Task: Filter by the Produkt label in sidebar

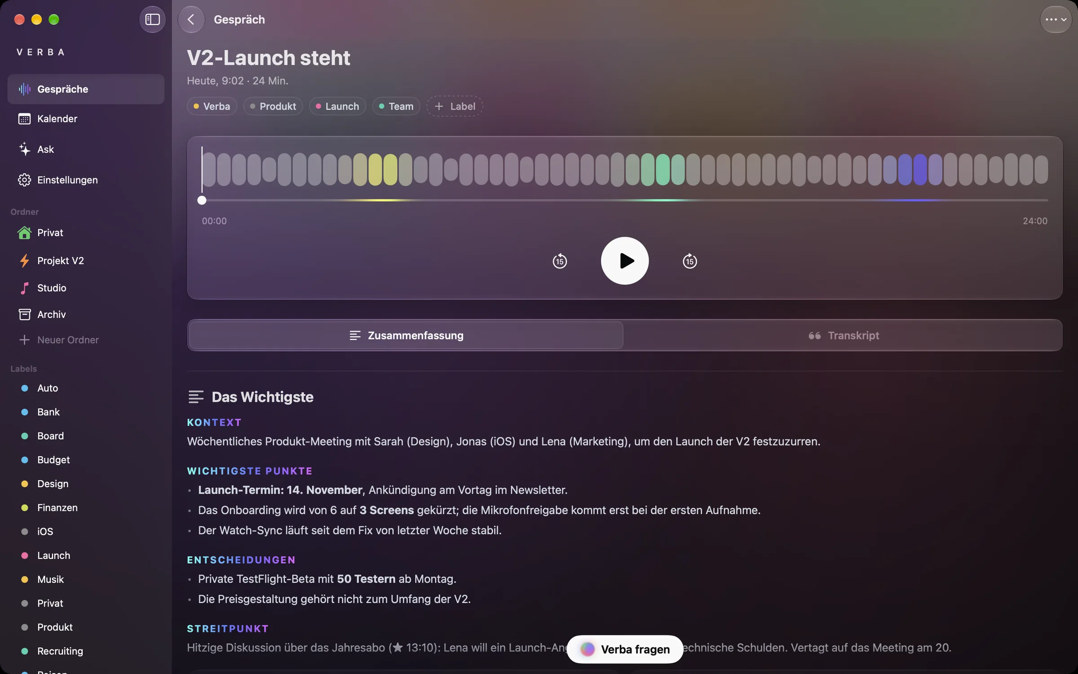Action: point(86,627)
